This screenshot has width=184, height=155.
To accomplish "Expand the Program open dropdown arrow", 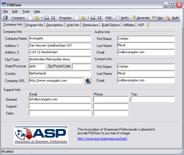I will pos(88,18).
